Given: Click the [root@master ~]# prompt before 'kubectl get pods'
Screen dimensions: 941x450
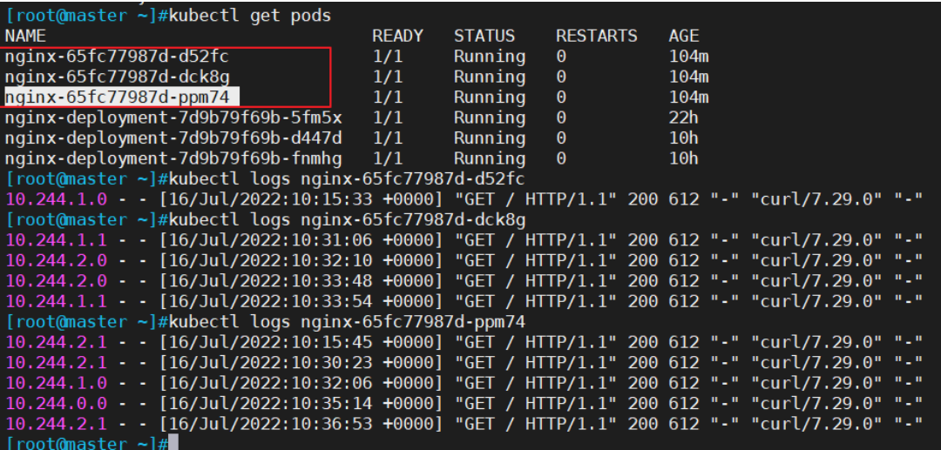Looking at the screenshot, I should point(88,17).
